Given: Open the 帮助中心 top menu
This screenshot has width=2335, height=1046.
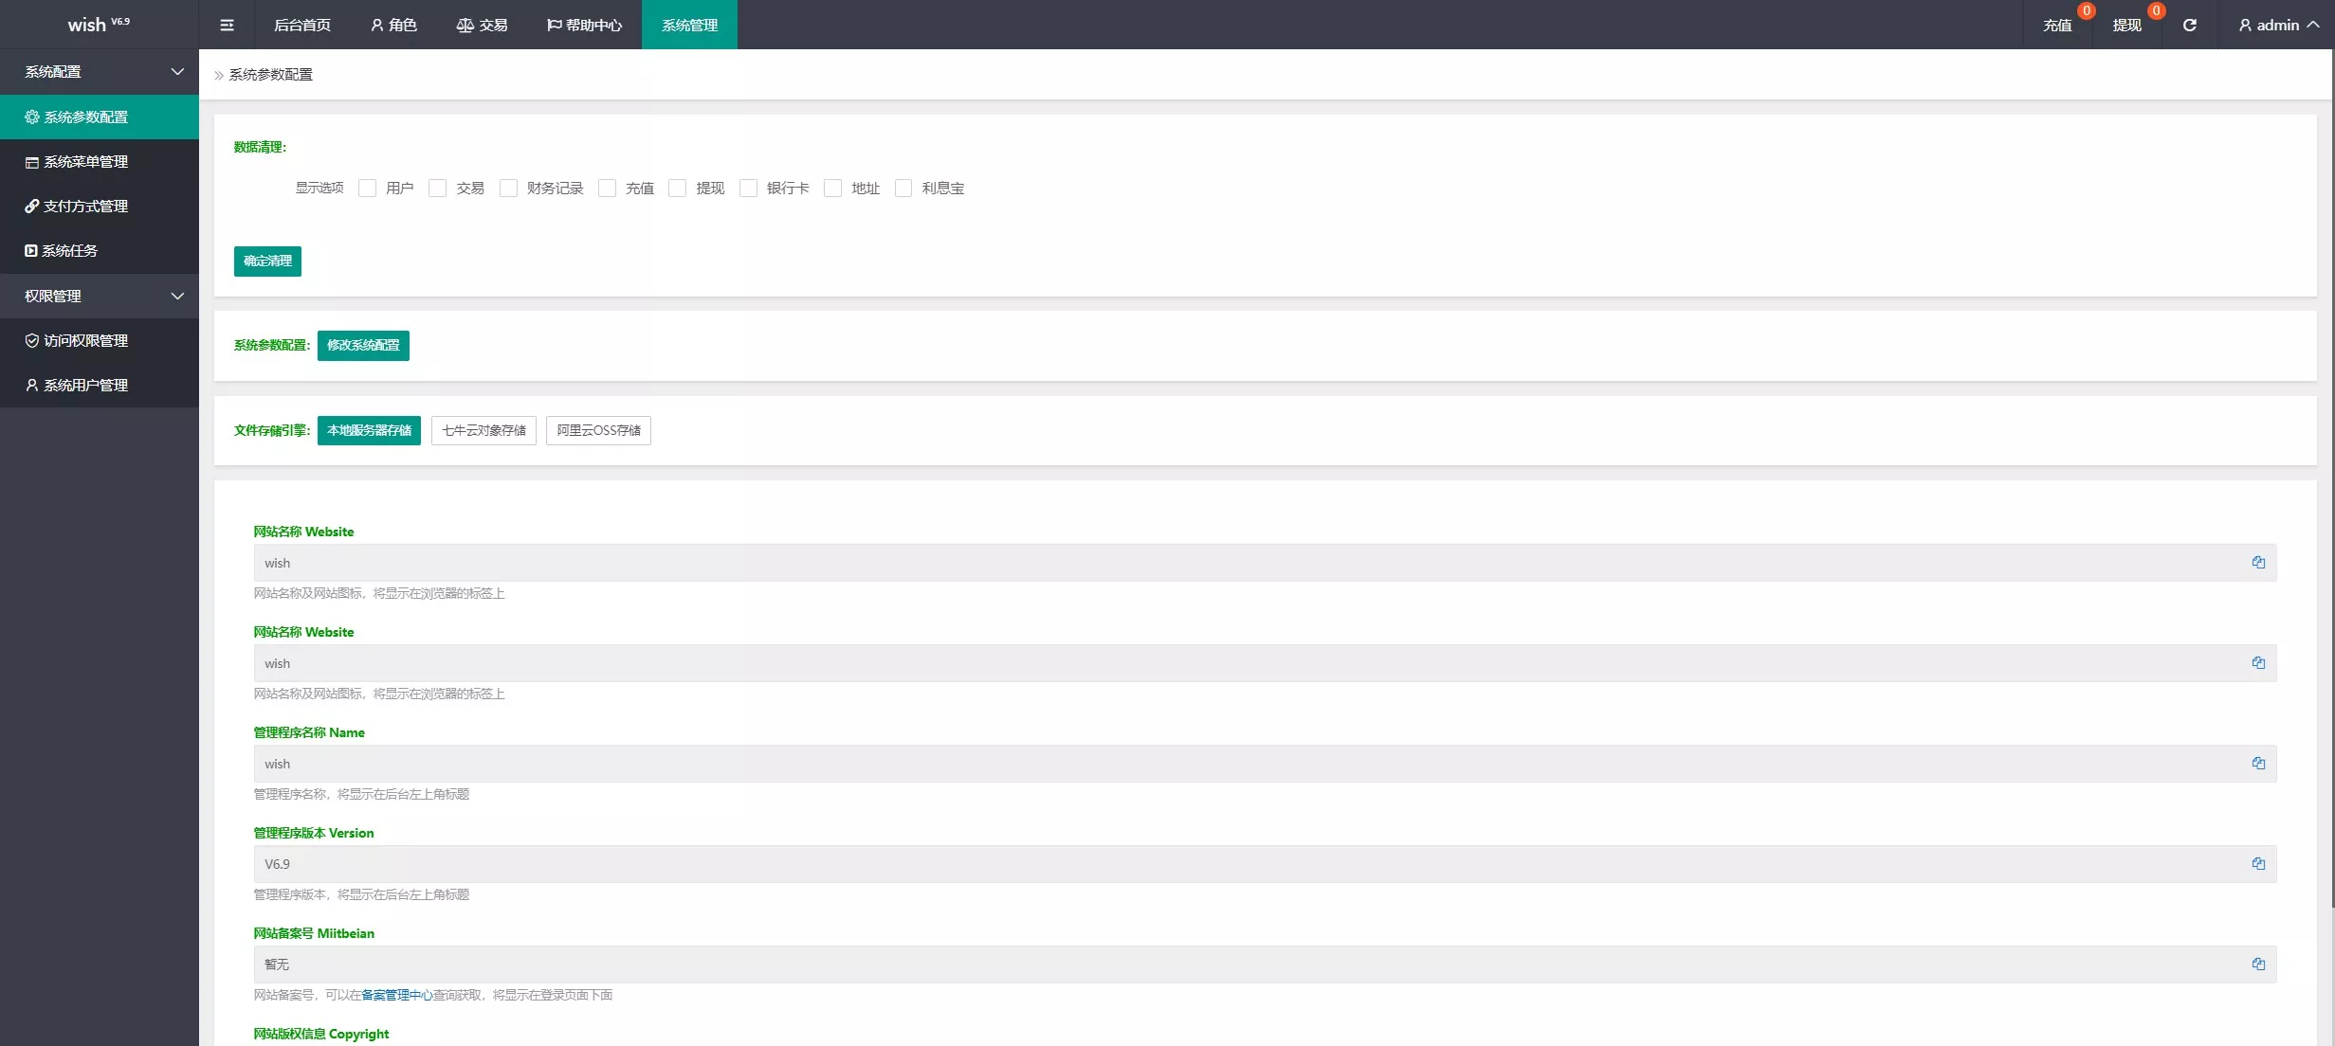Looking at the screenshot, I should pos(584,26).
